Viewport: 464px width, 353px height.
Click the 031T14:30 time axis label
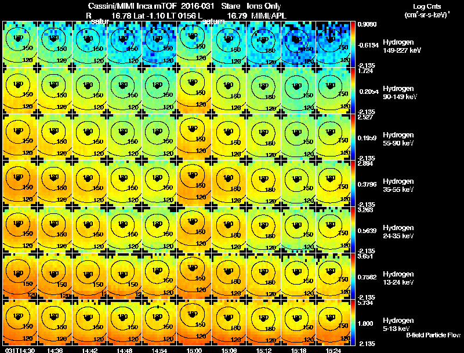tap(20, 350)
